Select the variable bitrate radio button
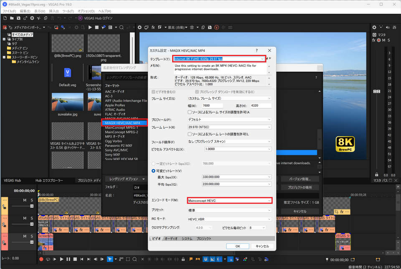Viewport: 401px width, 269px height. point(153,171)
